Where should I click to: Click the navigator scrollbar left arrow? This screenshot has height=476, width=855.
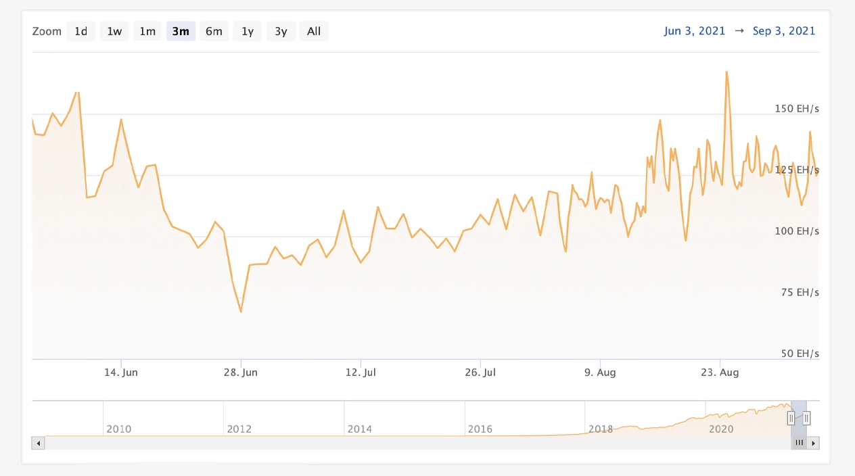(x=38, y=443)
